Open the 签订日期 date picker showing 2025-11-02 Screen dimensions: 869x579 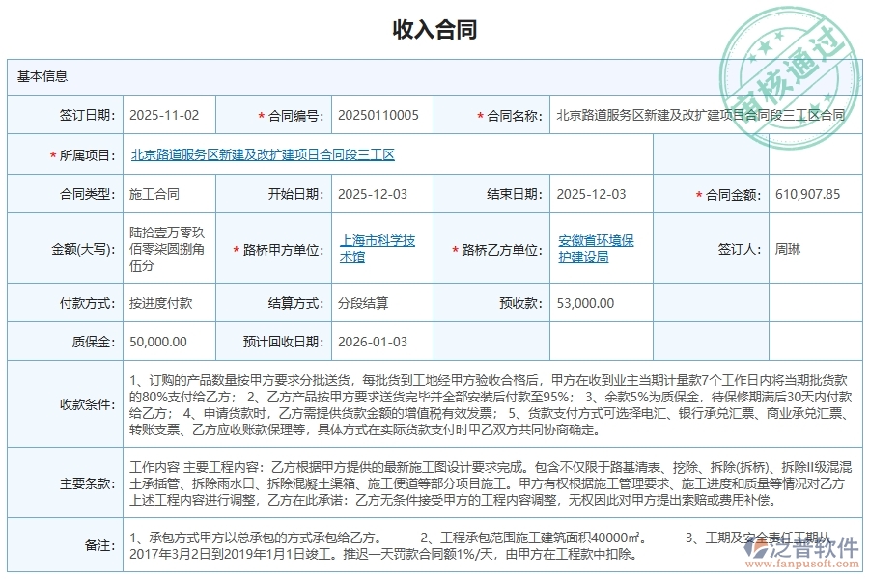(x=162, y=115)
